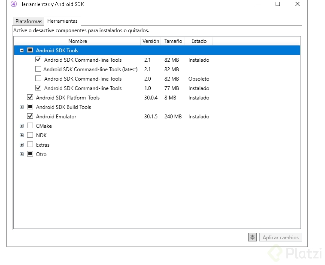325x265 pixels.
Task: Click version 30.1.5 of Android Emulator
Action: point(151,117)
